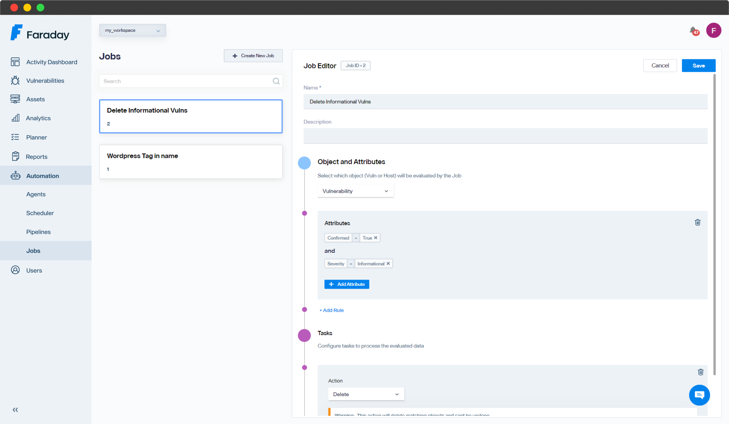Navigate to Pipelines under Automation
Viewport: 729px width, 424px height.
pos(39,232)
